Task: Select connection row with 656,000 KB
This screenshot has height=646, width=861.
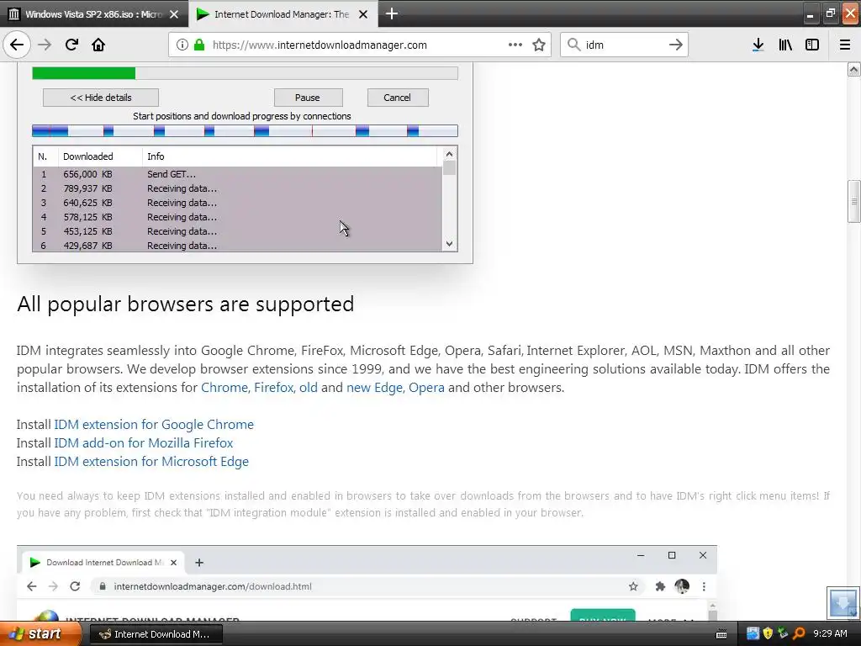Action: [x=237, y=174]
